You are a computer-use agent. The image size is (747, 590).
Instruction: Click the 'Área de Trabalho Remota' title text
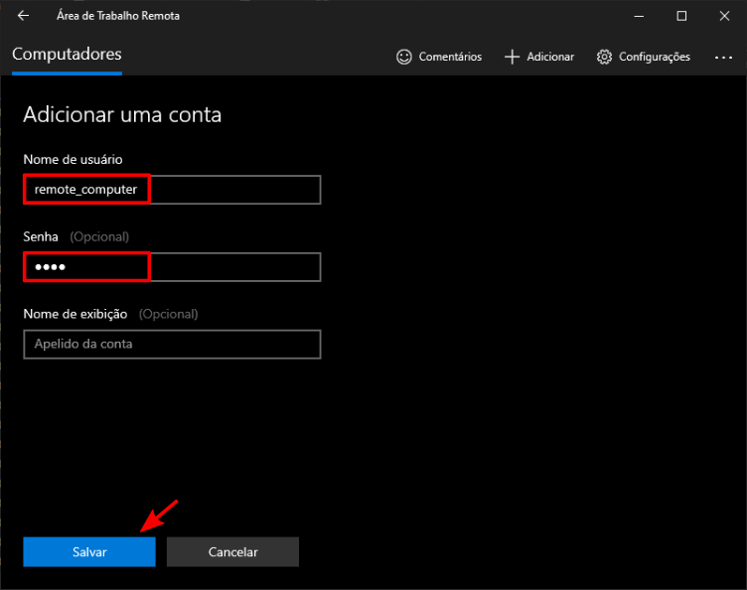(118, 16)
